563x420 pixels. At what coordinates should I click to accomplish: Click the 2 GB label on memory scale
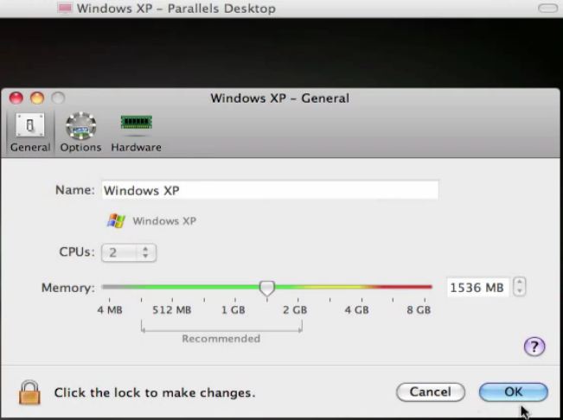click(295, 309)
